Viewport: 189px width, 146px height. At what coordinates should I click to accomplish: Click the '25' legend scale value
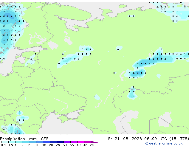(58, 145)
